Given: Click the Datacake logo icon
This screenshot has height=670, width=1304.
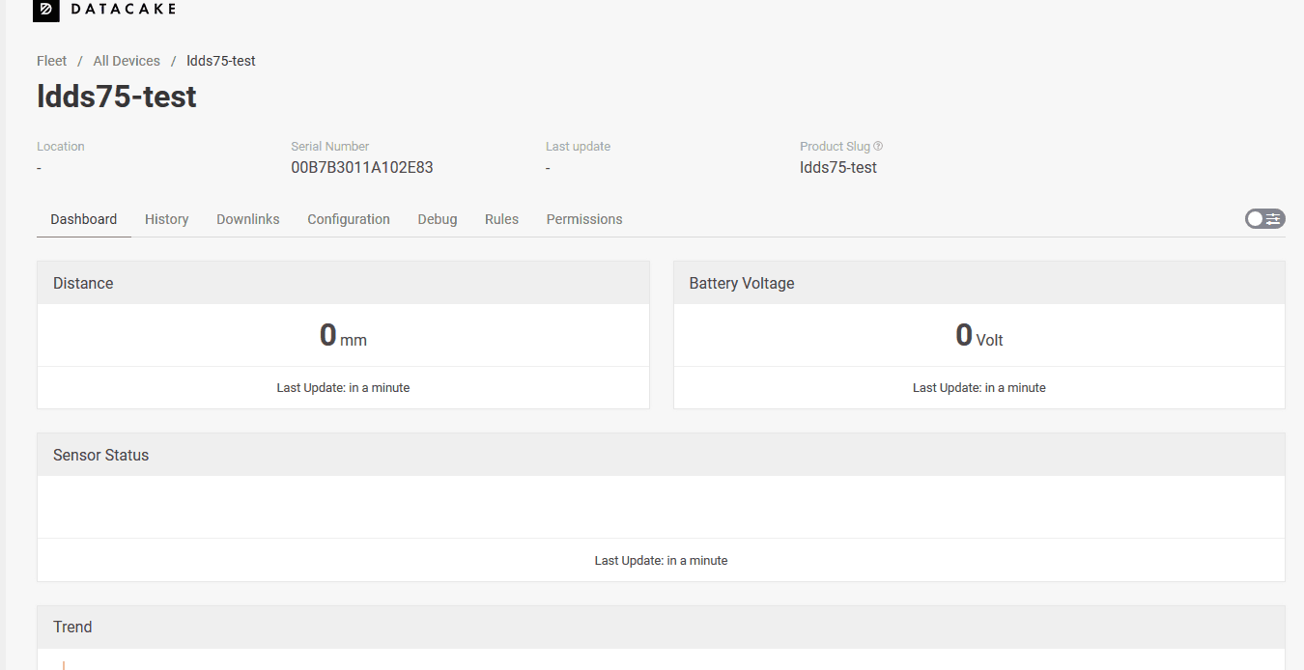Looking at the screenshot, I should 46,10.
